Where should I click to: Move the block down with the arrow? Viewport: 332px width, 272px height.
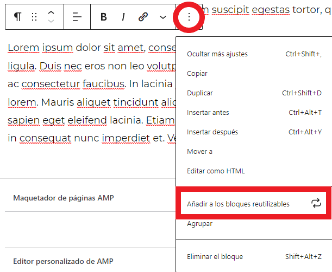click(51, 22)
